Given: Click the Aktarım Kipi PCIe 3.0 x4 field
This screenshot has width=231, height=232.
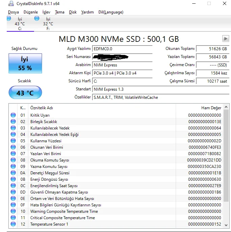Looking at the screenshot, I should click(122, 73).
